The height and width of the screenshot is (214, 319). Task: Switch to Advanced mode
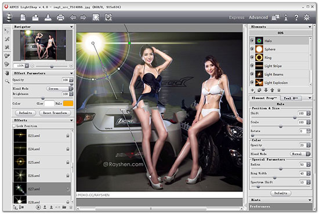click(258, 17)
